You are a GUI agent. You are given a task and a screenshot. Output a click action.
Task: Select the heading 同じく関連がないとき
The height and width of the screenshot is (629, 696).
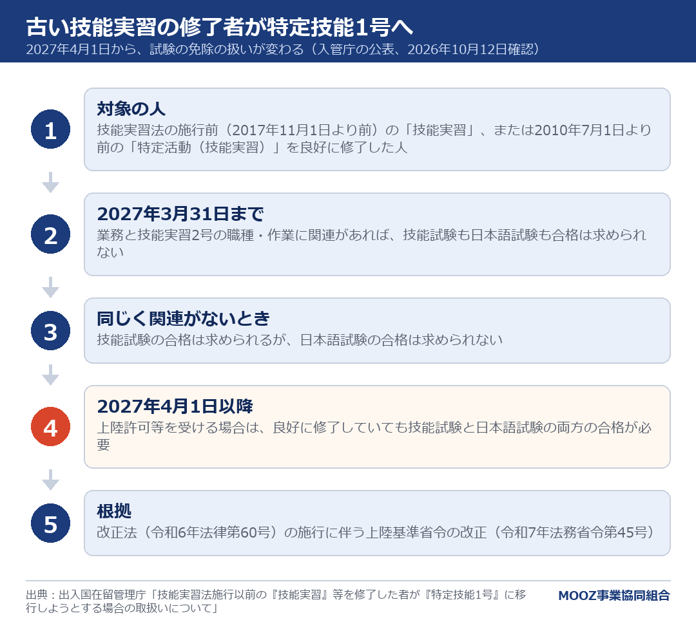(x=183, y=319)
